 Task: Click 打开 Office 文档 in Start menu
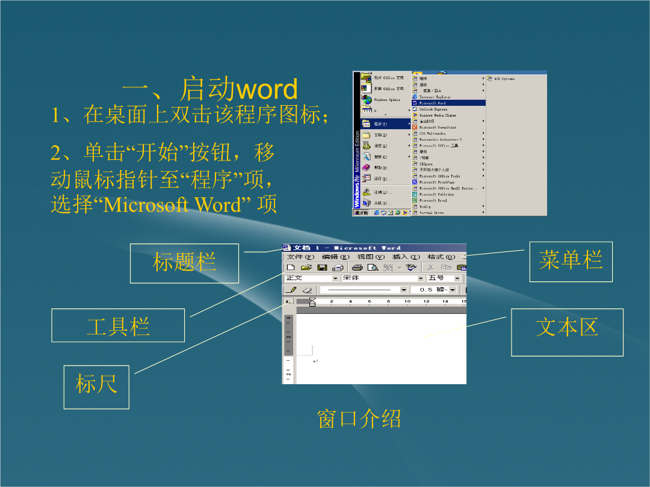point(385,78)
